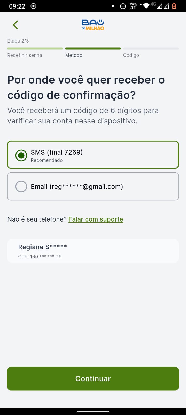Tap the Do Not Disturb status icon
186x415 pixels.
123,6
